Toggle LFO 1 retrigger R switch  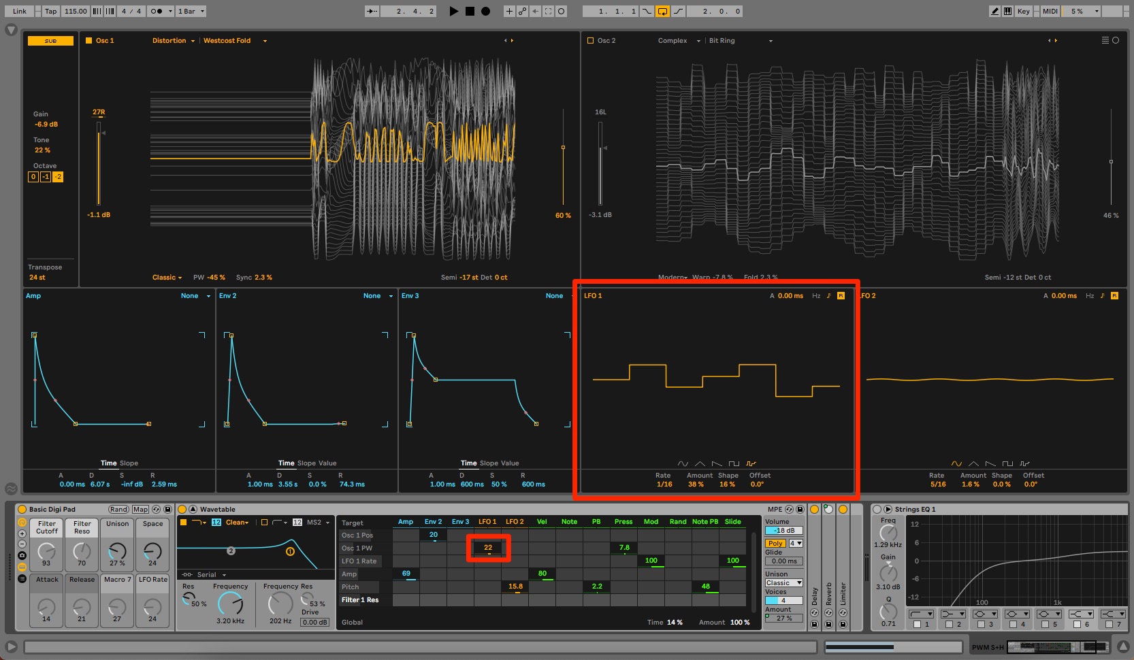(841, 296)
